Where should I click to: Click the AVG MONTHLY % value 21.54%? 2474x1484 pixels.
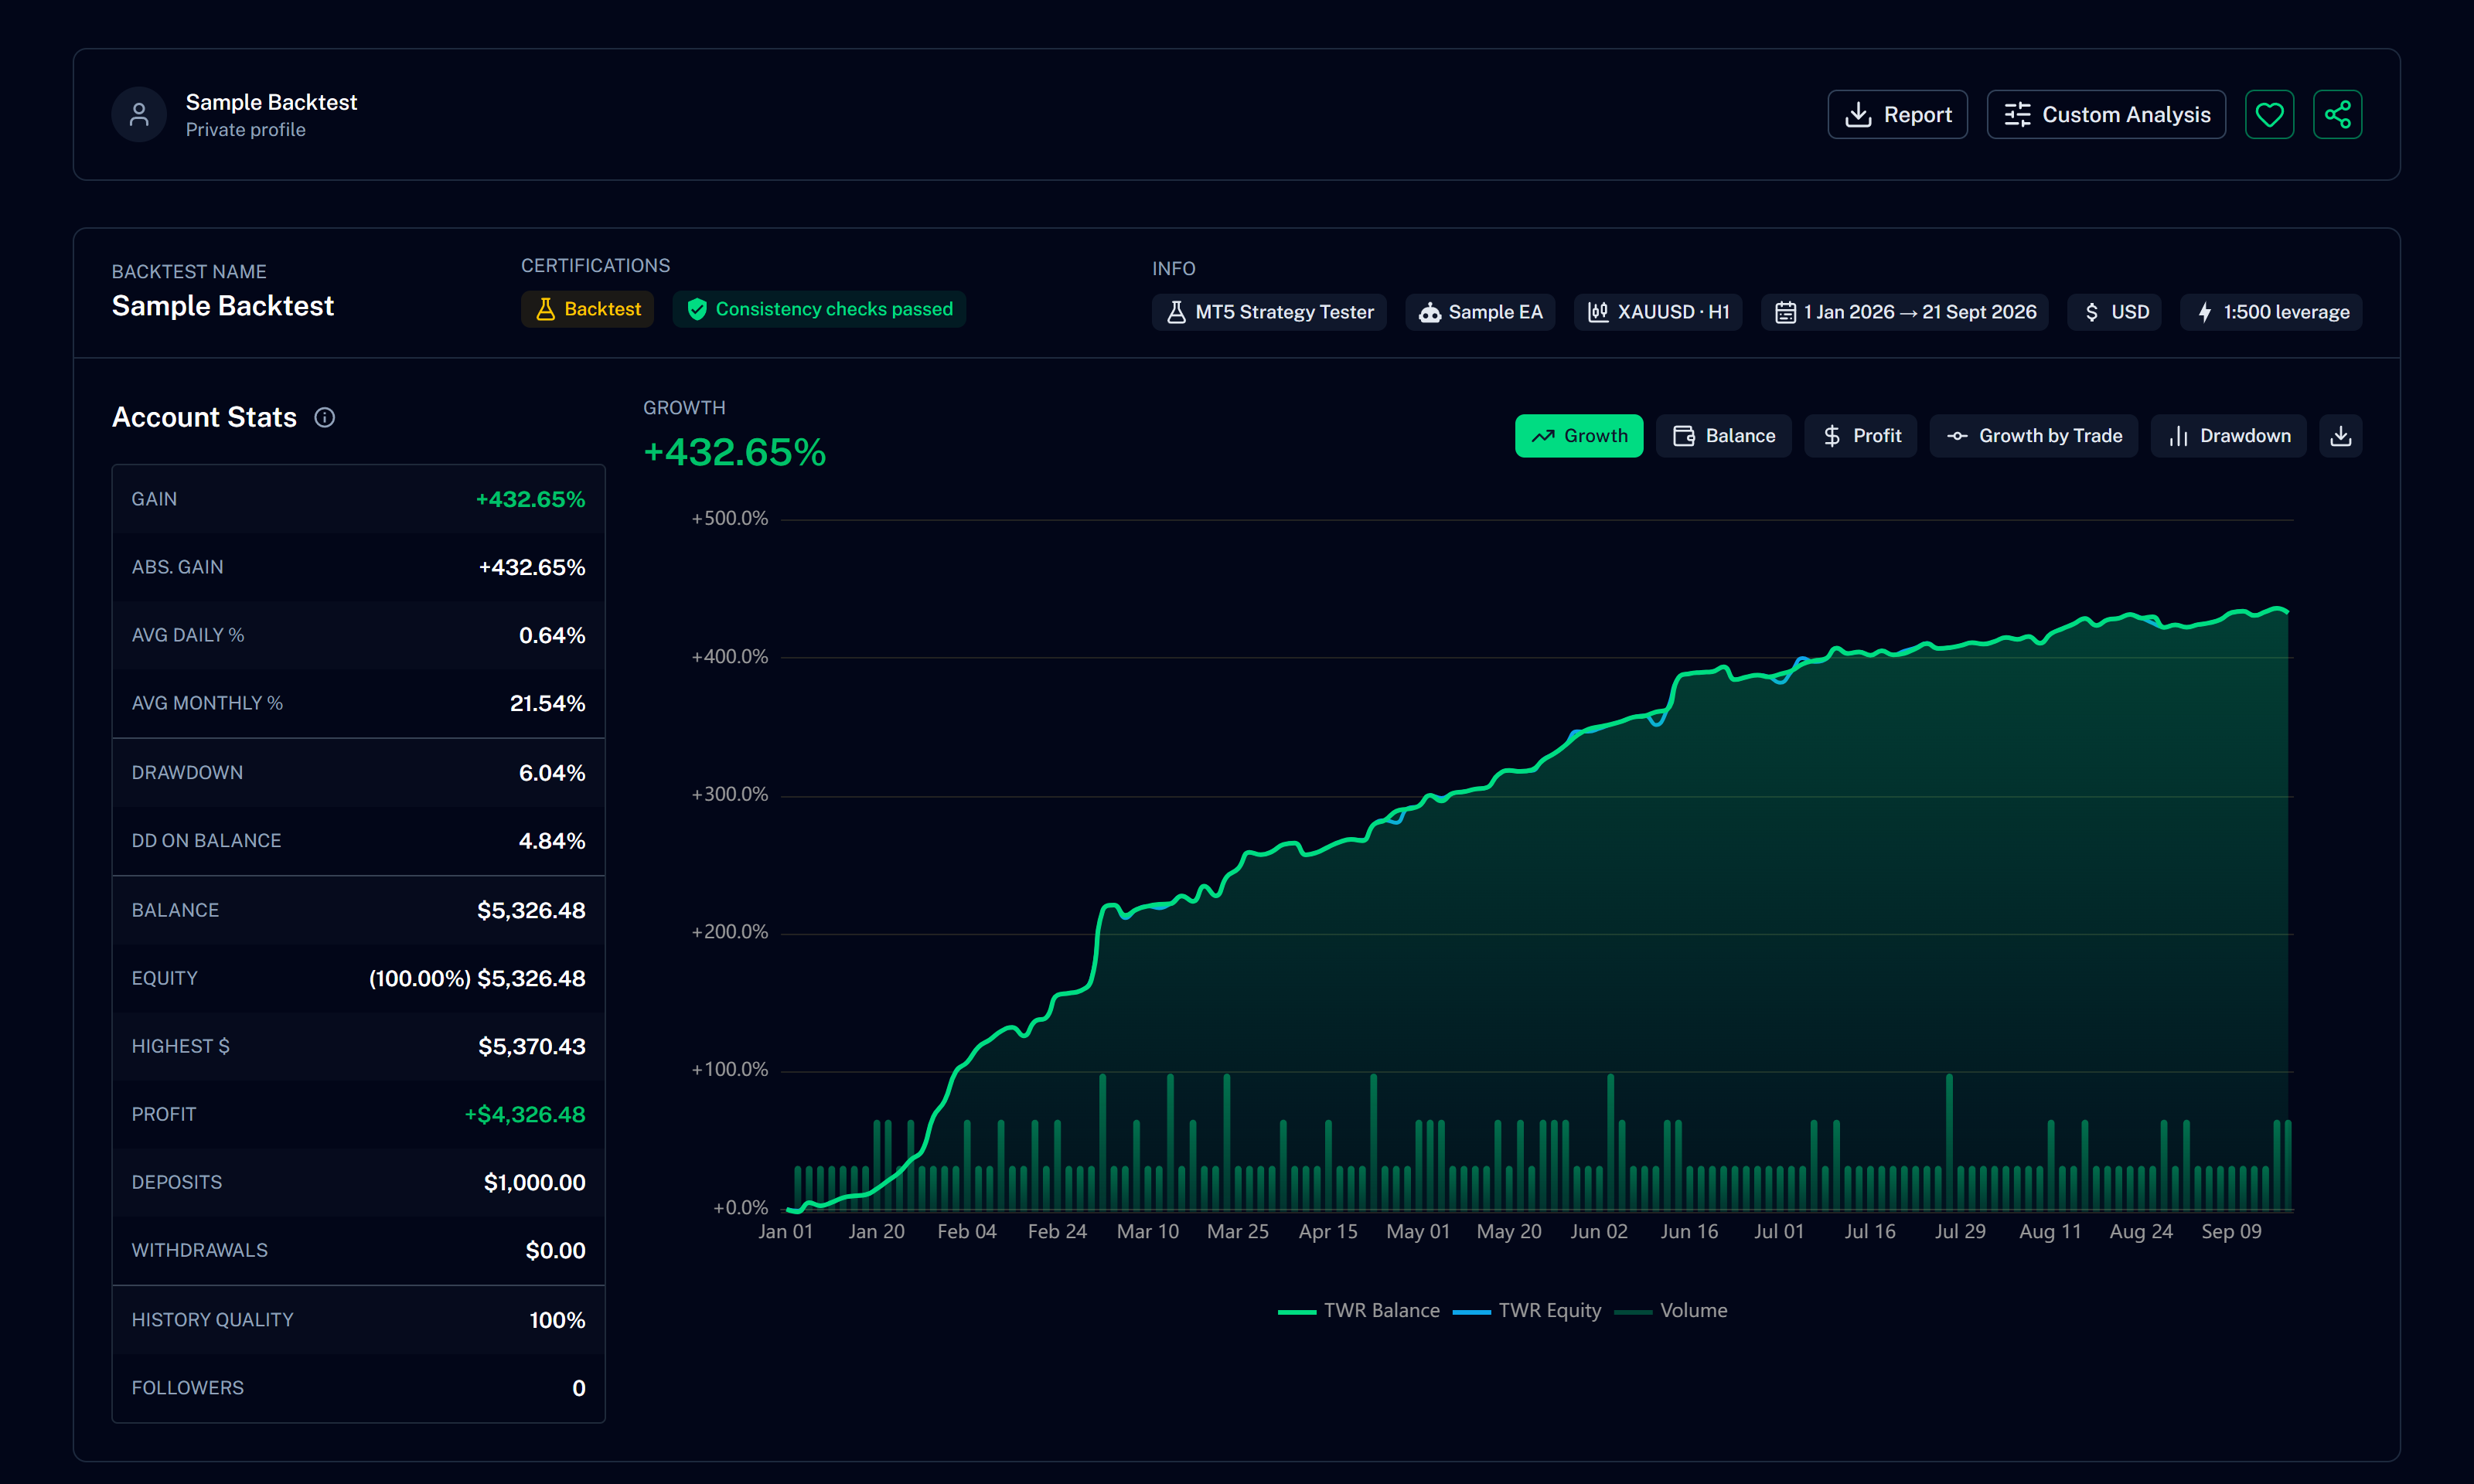(548, 703)
